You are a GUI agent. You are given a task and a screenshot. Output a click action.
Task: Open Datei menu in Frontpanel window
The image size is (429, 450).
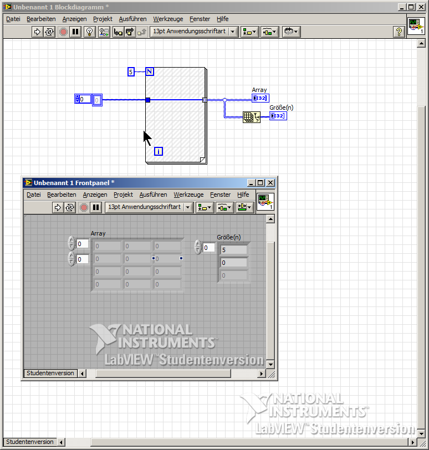coord(34,195)
